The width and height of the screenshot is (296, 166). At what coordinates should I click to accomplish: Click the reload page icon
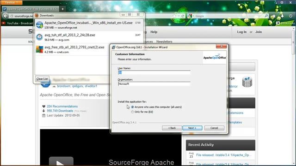(x=183, y=16)
